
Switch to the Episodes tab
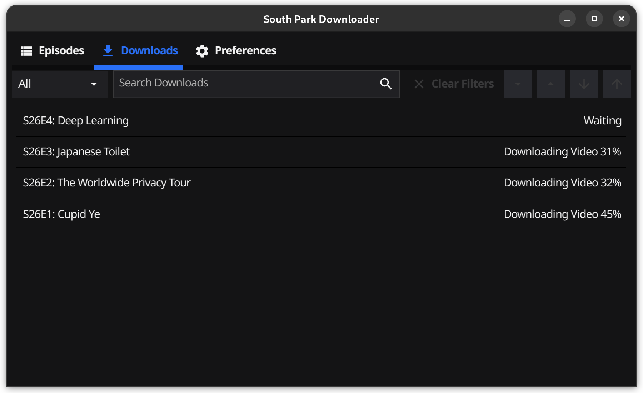[52, 51]
